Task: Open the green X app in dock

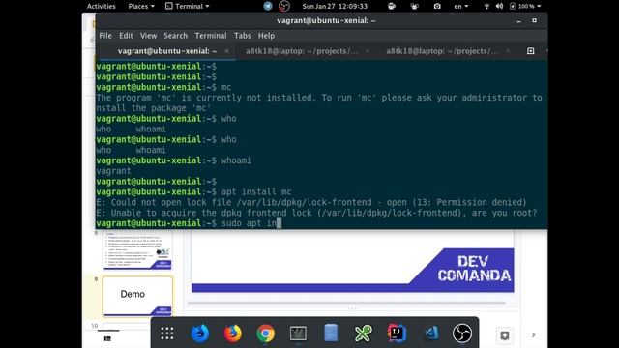Action: coord(364,333)
